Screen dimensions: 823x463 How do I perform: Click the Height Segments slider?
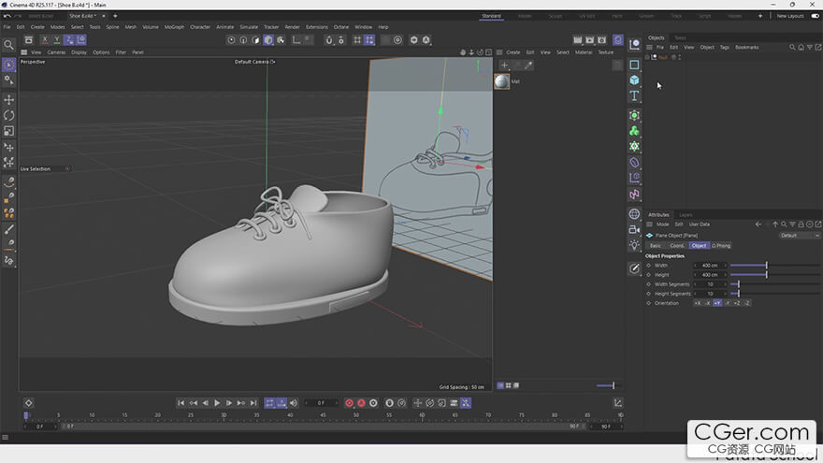[x=774, y=294]
